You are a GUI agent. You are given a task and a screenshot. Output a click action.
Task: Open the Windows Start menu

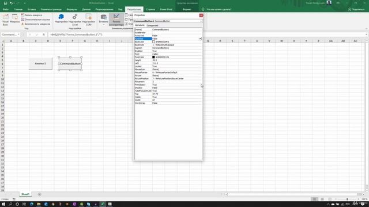coord(3,204)
